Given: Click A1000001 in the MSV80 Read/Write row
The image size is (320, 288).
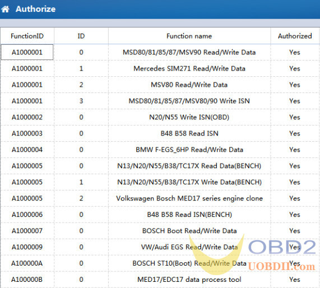Looking at the screenshot, I should (x=27, y=85).
